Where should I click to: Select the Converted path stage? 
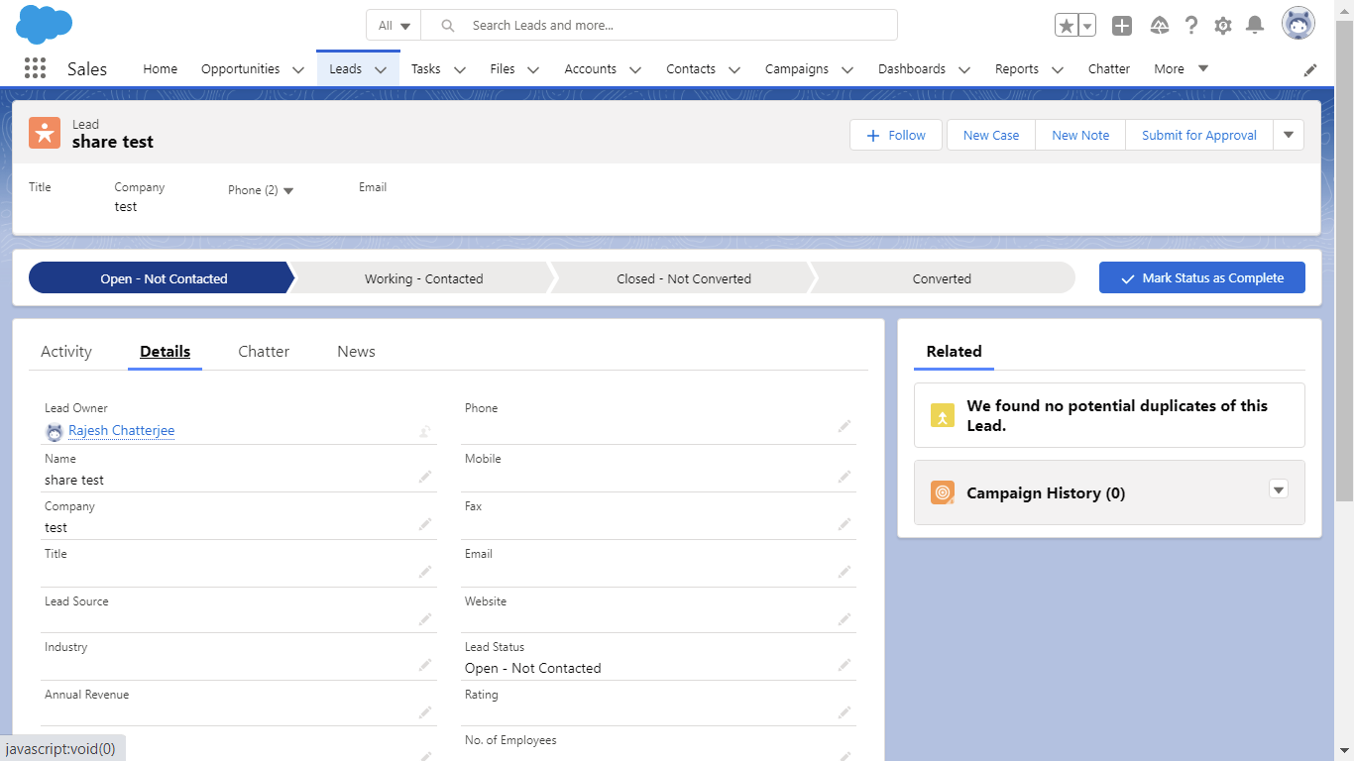click(942, 278)
